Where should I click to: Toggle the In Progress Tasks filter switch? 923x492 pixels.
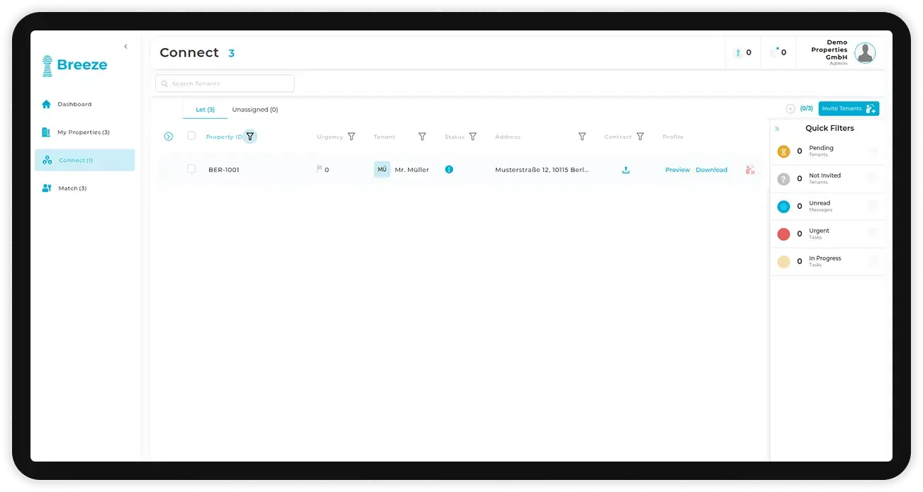point(873,261)
